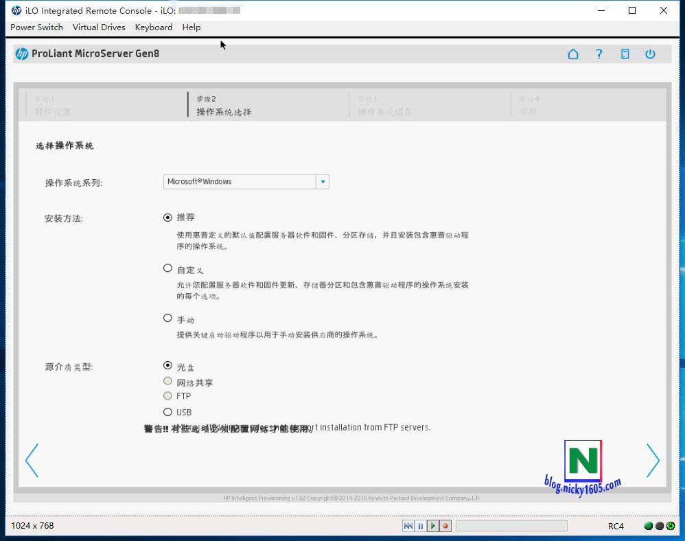Viewport: 685px width, 541px height.
Task: Minimize the iLO Remote Console window
Action: 601,10
